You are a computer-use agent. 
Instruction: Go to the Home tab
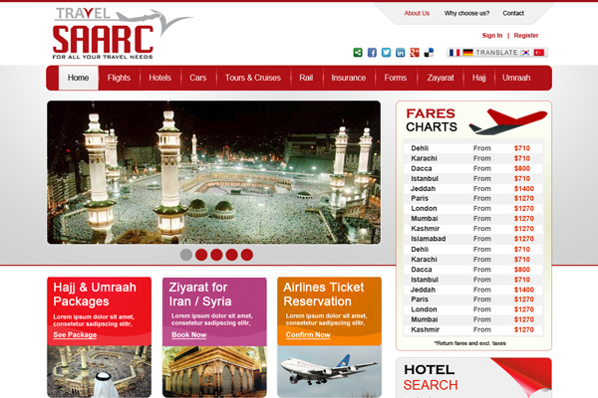(78, 78)
